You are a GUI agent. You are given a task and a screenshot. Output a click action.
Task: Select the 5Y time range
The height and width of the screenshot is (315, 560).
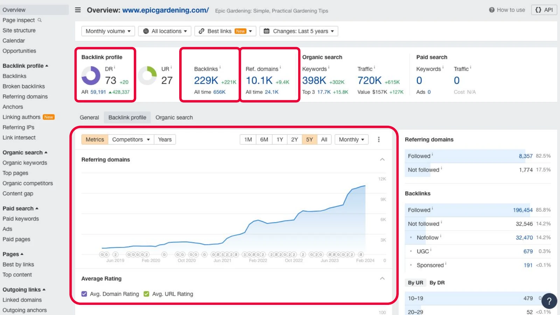coord(309,139)
